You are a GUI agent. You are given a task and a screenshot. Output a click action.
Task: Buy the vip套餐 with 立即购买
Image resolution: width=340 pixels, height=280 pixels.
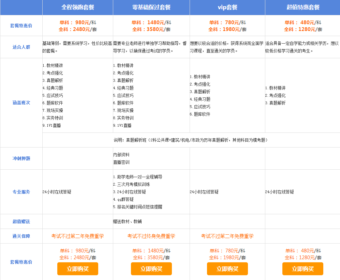click(227, 269)
